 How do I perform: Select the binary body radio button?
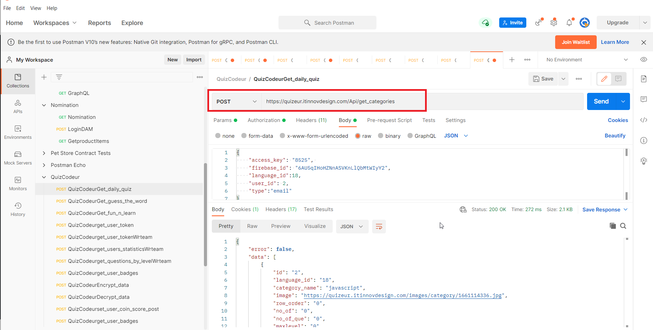coord(380,136)
